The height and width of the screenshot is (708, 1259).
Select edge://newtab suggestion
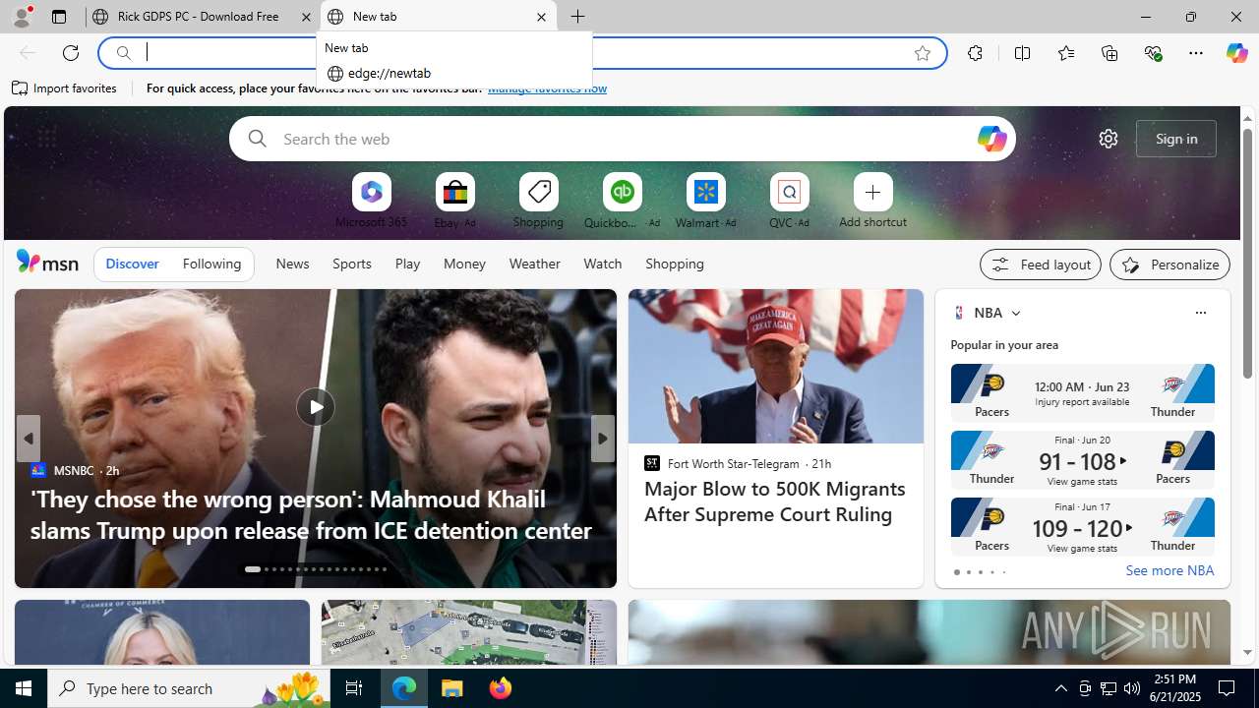click(x=454, y=73)
